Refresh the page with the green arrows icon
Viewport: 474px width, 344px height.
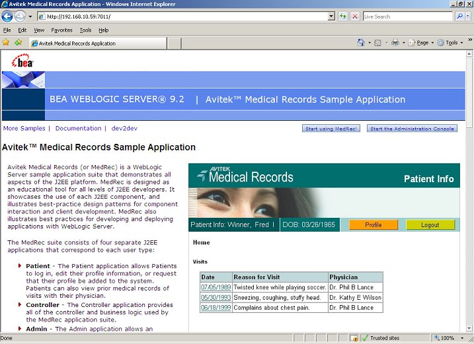(x=343, y=17)
